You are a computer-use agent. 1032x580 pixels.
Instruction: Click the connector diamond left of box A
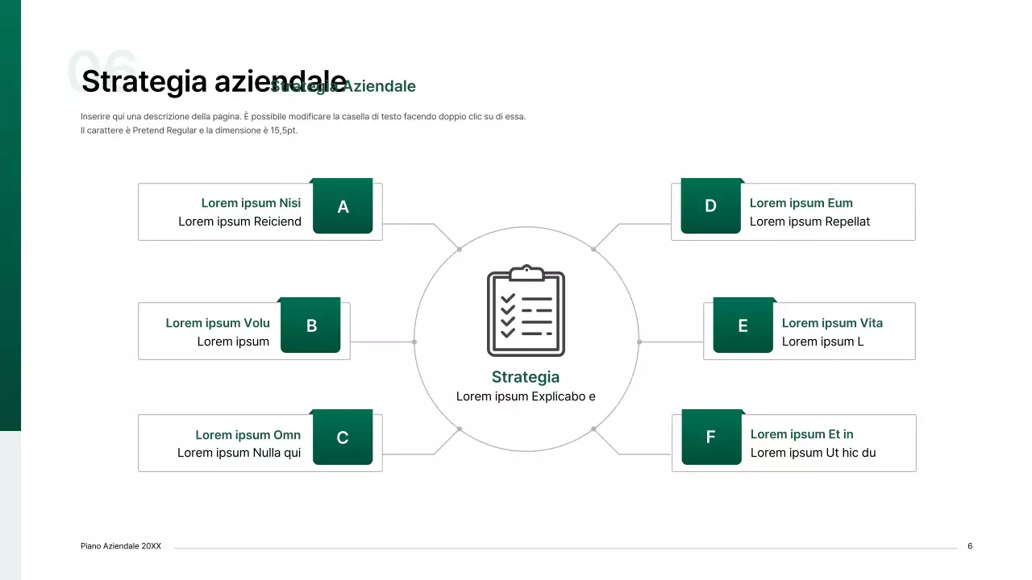(458, 250)
